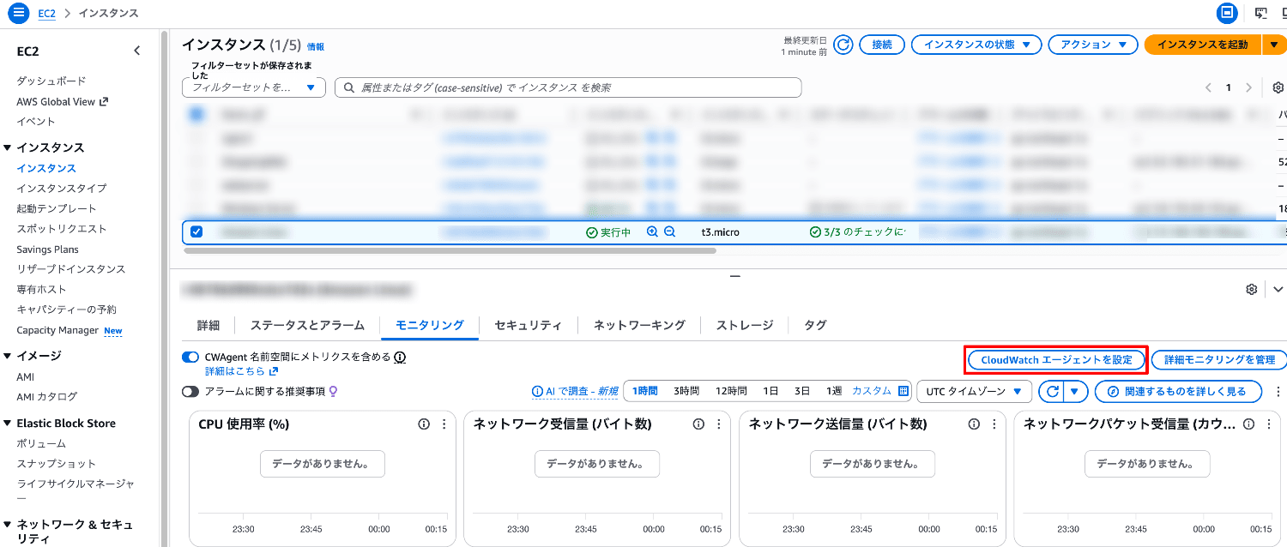Open the hamburger navigation menu
The height and width of the screenshot is (547, 1287).
[x=19, y=14]
